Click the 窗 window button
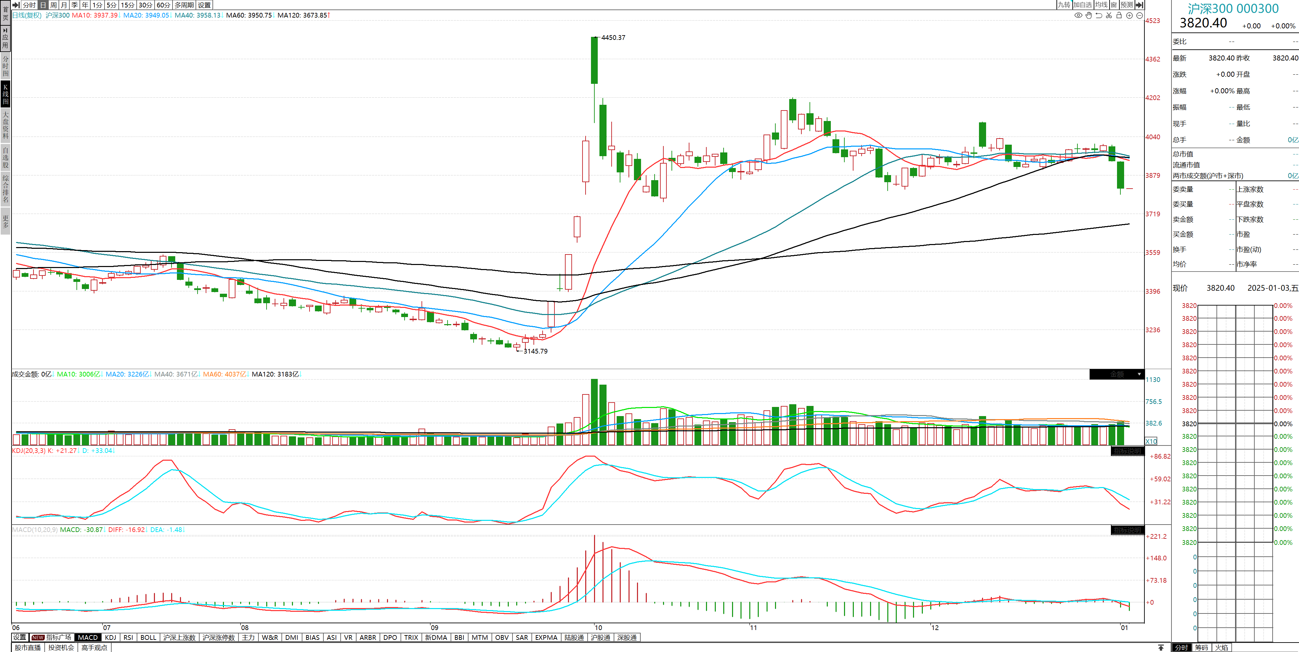Viewport: 1299px width, 652px height. 1114,5
